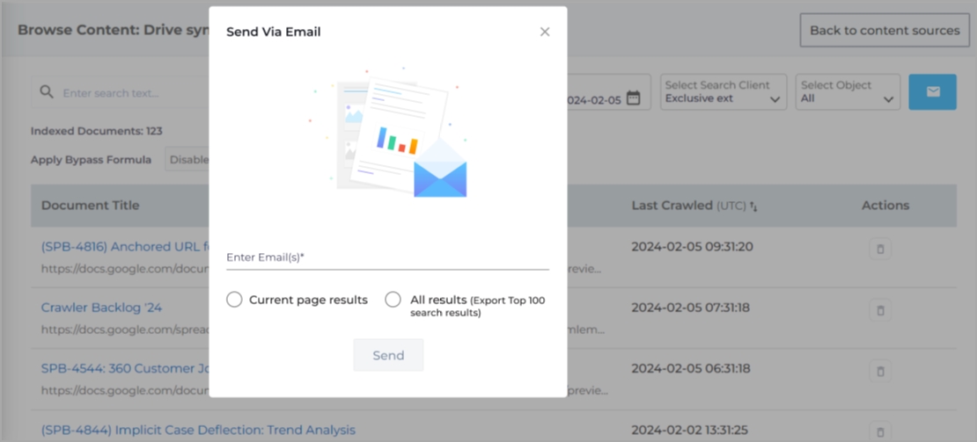977x442 pixels.
Task: Delete the Anchored URL document row
Action: tap(878, 250)
